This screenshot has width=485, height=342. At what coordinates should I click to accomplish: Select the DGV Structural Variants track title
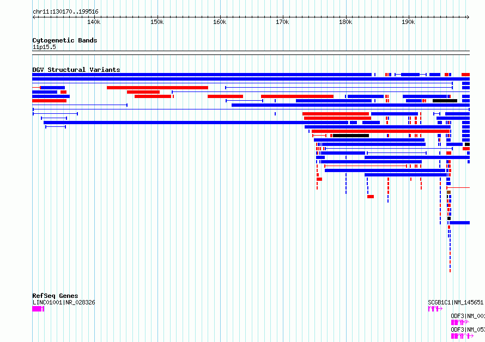pyautogui.click(x=76, y=70)
